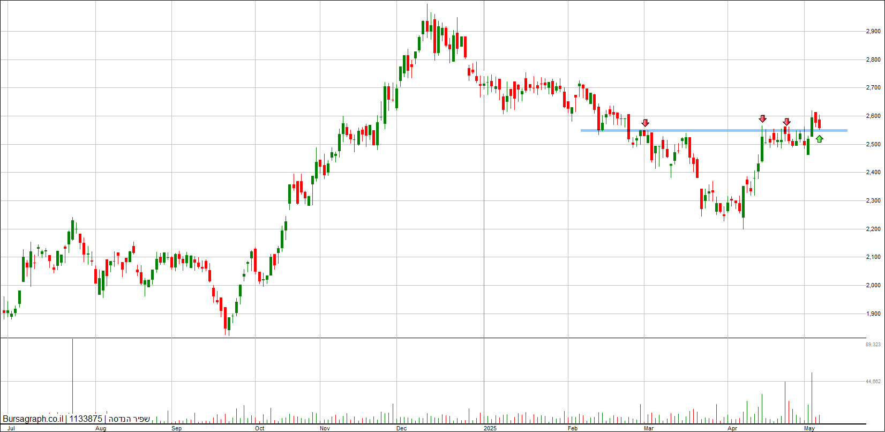Click the 2,500 price axis label
The width and height of the screenshot is (885, 432).
(x=873, y=144)
